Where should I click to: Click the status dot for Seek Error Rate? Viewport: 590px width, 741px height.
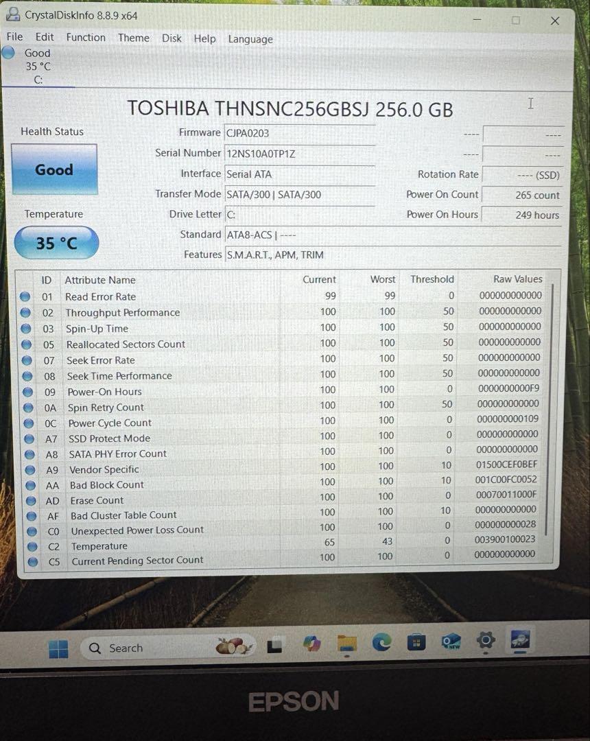(27, 361)
